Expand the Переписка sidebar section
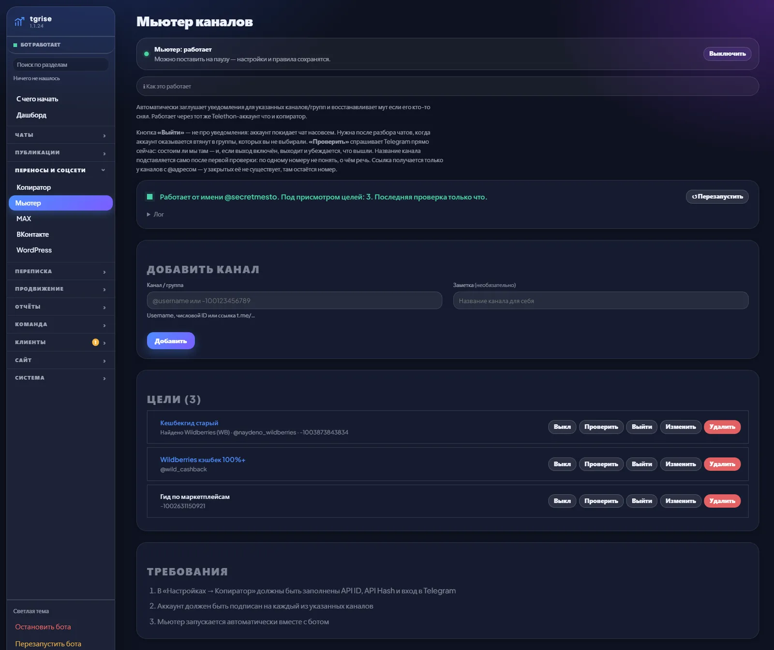The width and height of the screenshot is (774, 650). pos(60,272)
